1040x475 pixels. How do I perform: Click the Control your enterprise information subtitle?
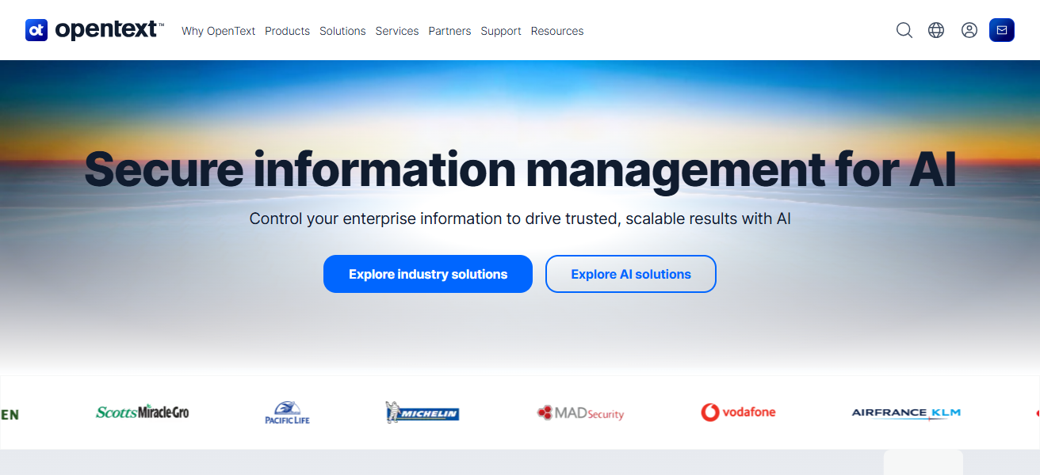point(520,218)
